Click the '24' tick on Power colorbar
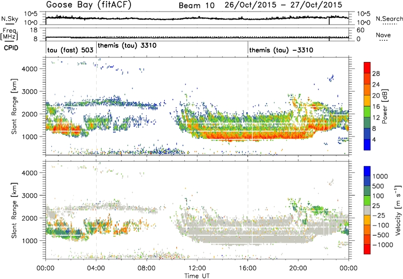The height and width of the screenshot is (279, 403). [376, 85]
